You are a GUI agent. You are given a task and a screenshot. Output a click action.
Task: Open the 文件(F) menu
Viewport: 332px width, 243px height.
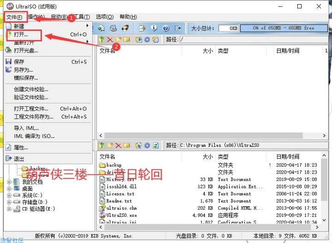click(x=14, y=17)
